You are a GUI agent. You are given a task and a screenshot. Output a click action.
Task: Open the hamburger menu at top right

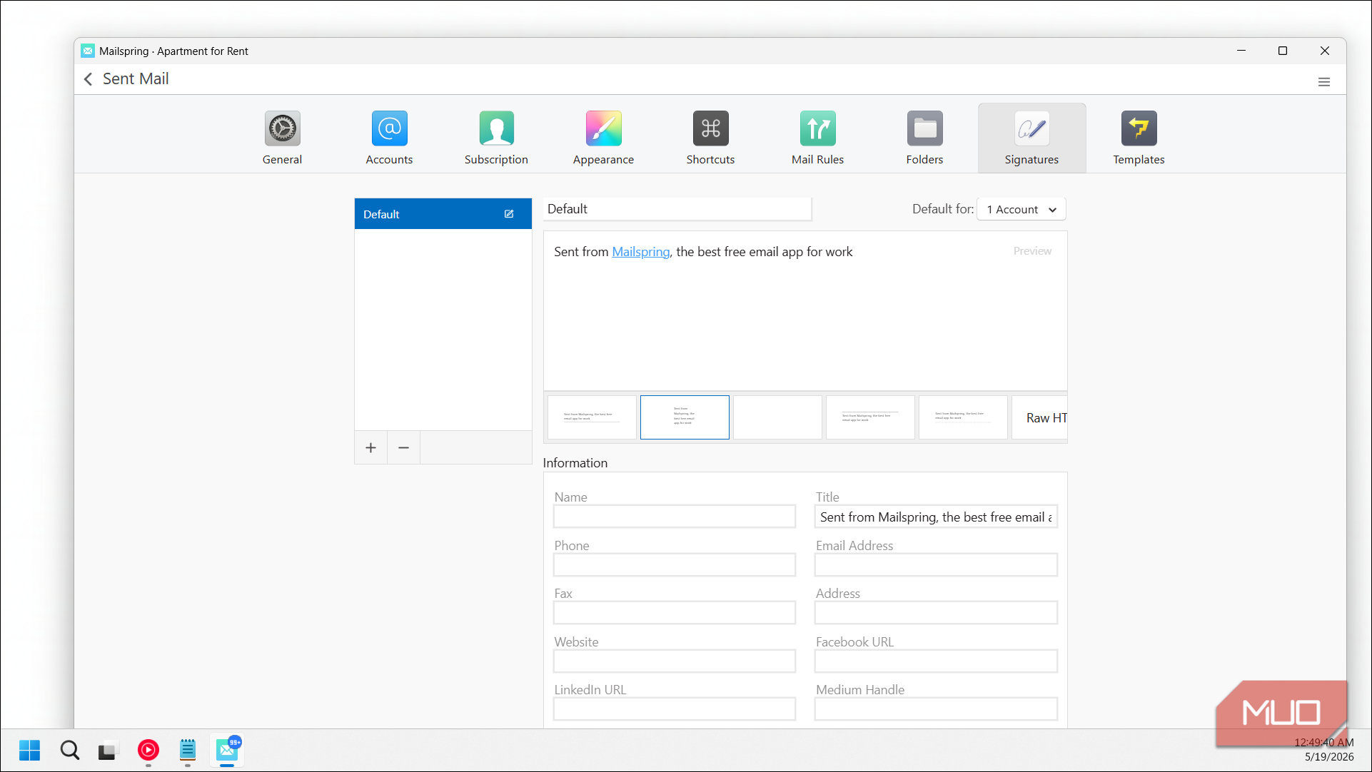[1323, 82]
